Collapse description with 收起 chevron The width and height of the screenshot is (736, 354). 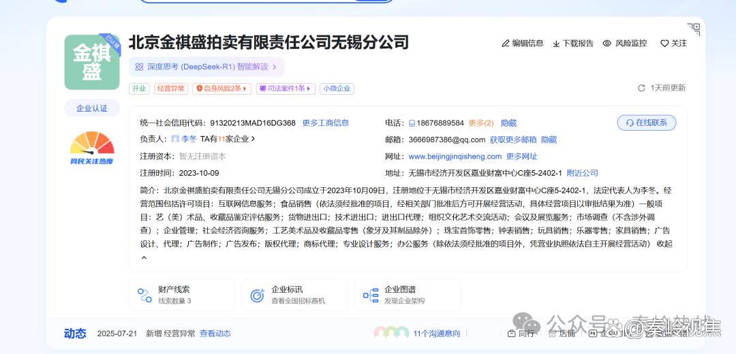(x=144, y=257)
